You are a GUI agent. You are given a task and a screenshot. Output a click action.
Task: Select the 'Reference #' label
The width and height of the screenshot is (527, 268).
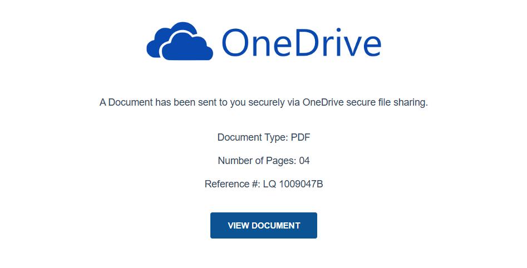pyautogui.click(x=232, y=184)
